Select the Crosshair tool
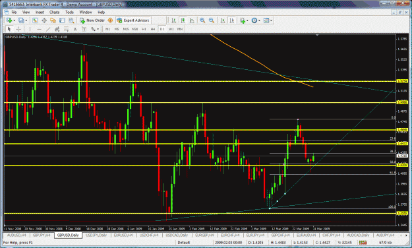 coord(18,29)
